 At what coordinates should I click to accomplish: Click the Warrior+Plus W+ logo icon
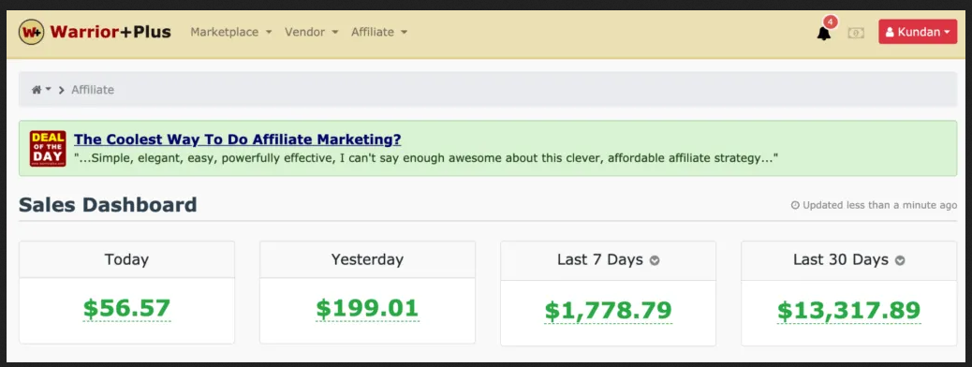31,32
